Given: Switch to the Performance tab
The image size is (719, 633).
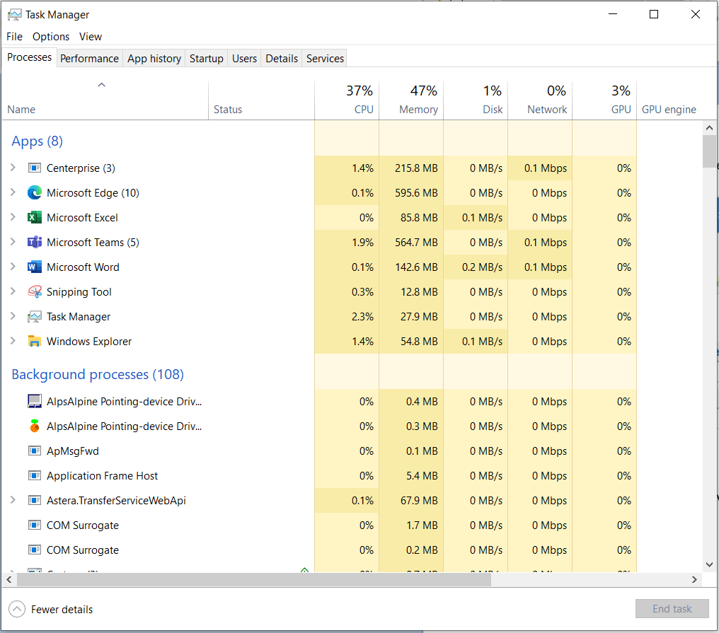Looking at the screenshot, I should pyautogui.click(x=89, y=59).
